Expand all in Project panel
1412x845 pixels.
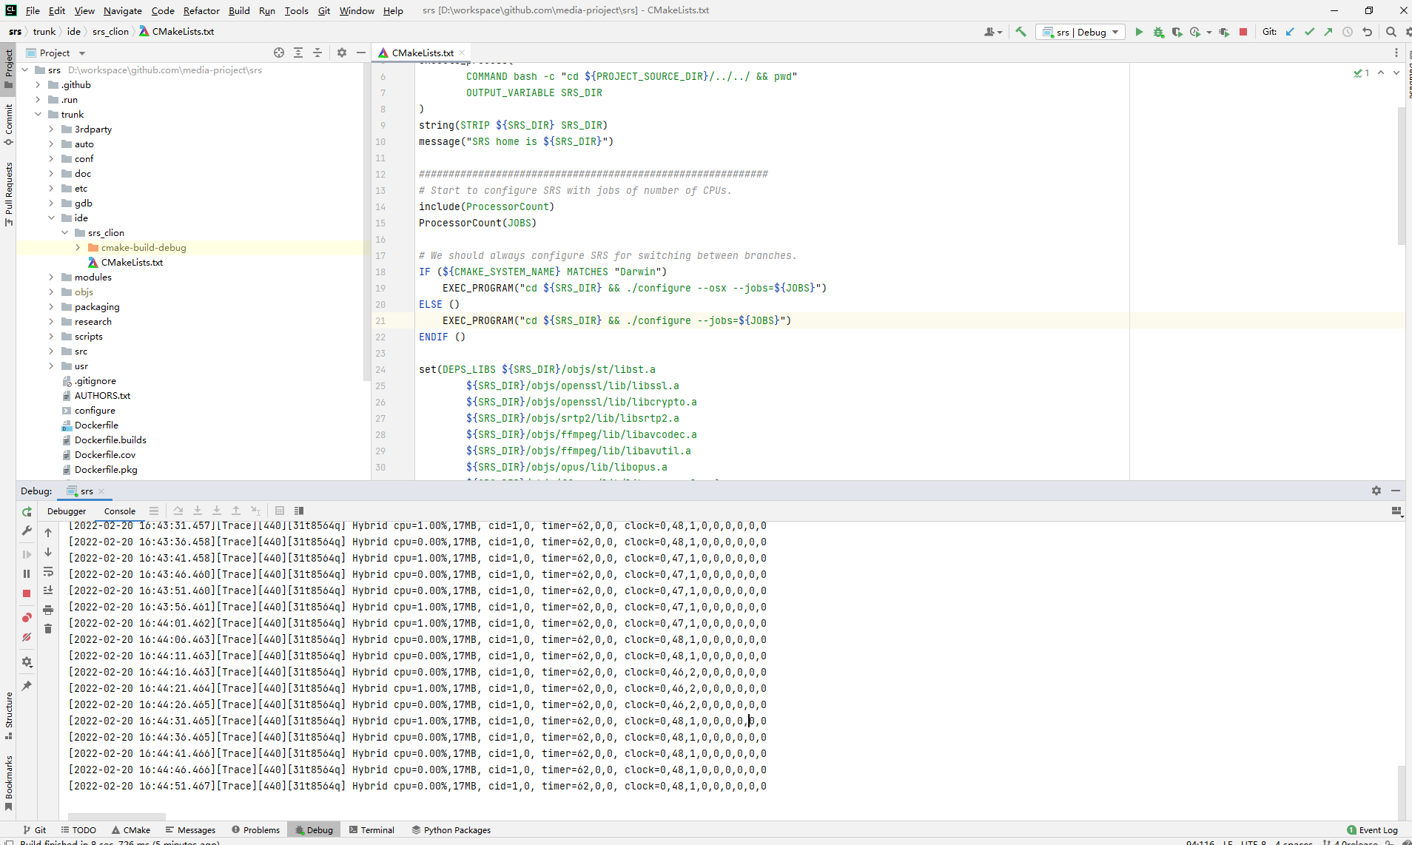(298, 53)
